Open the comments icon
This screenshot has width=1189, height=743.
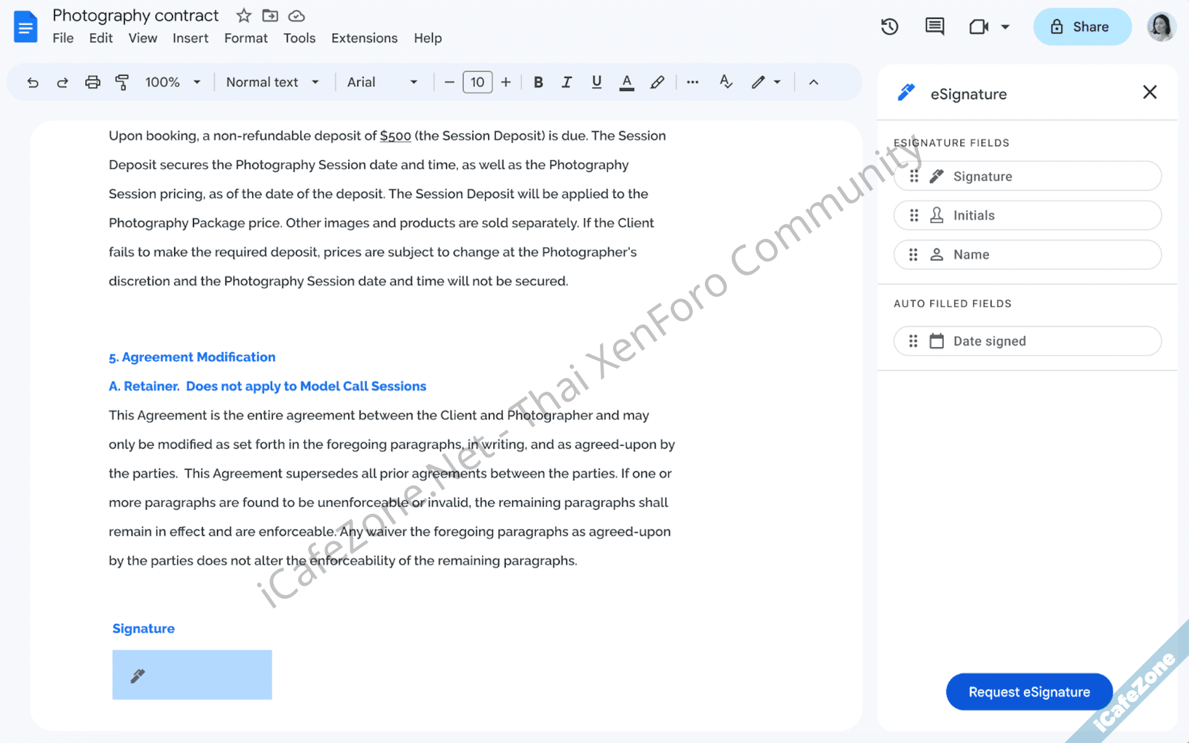point(934,27)
